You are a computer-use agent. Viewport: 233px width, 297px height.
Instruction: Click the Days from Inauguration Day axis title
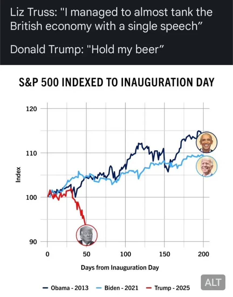120,268
